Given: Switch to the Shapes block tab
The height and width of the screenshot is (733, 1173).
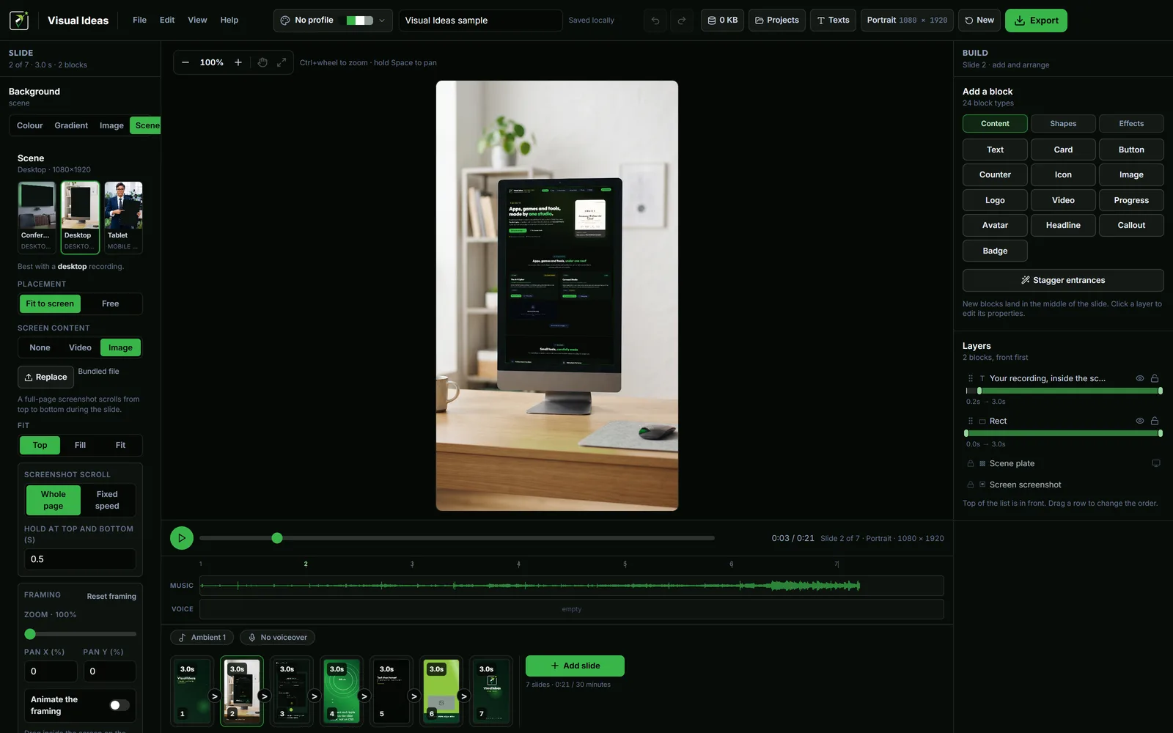Looking at the screenshot, I should pos(1063,124).
